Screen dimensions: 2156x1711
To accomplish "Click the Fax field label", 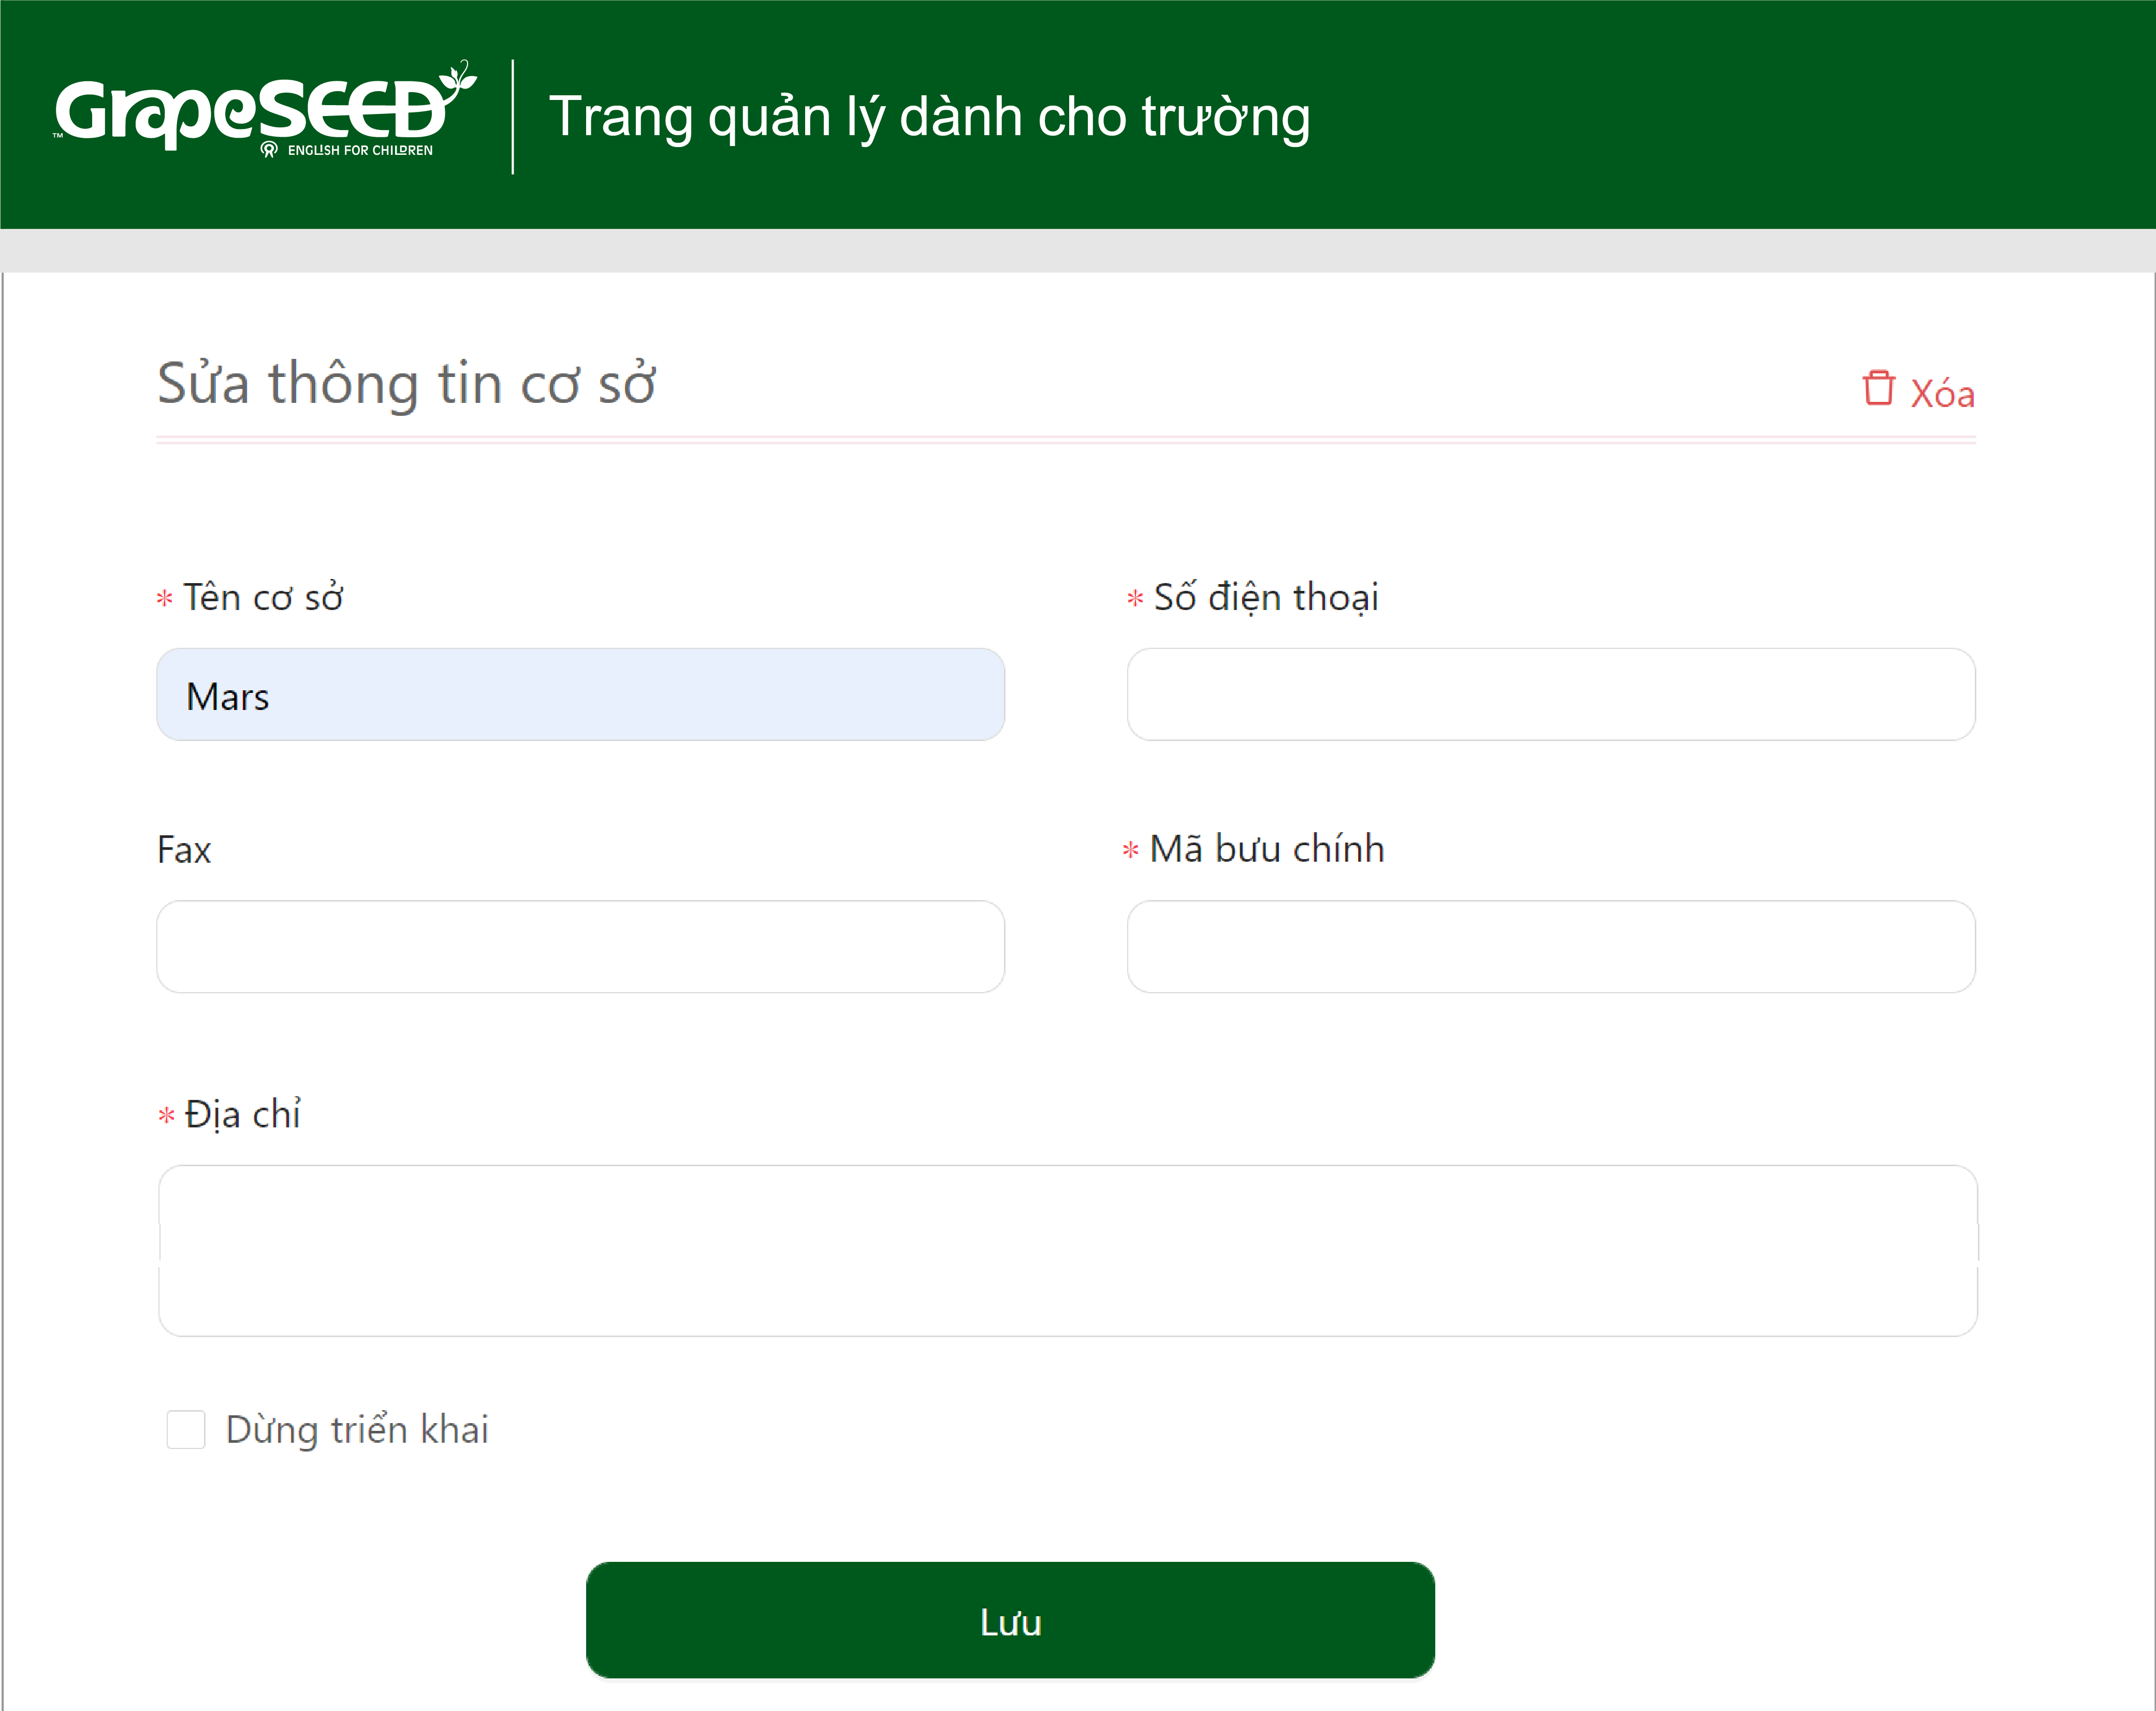I will coord(184,850).
